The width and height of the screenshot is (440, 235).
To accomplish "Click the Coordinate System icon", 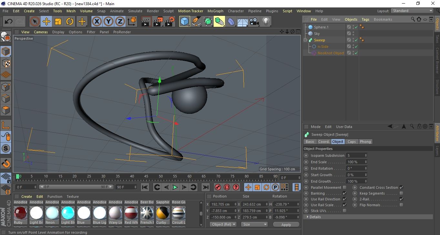I will coord(132,22).
